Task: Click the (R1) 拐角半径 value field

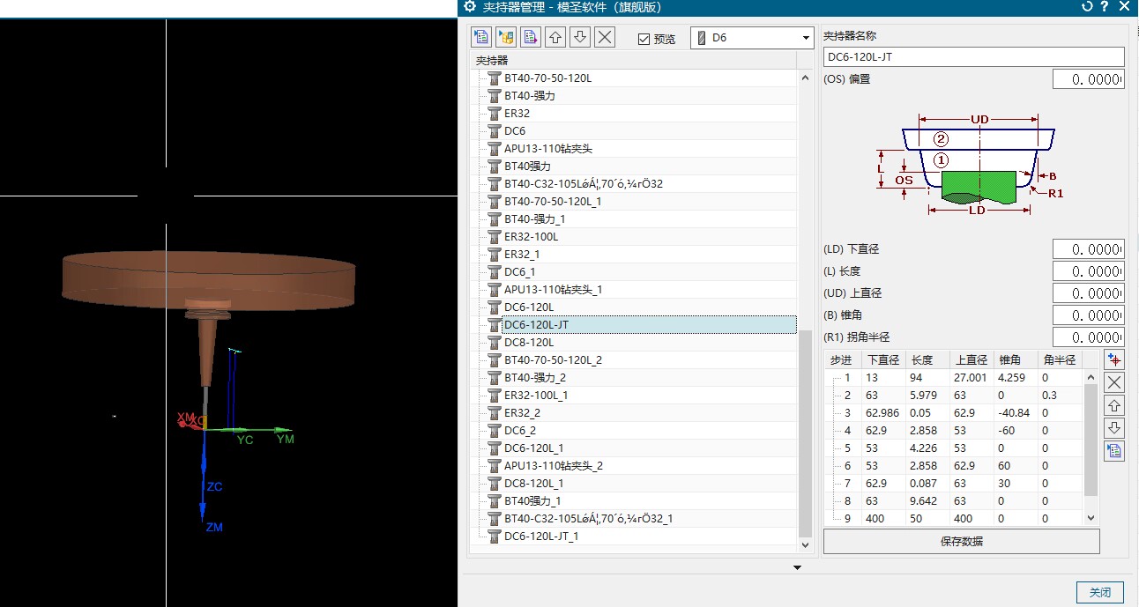Action: pyautogui.click(x=1089, y=337)
